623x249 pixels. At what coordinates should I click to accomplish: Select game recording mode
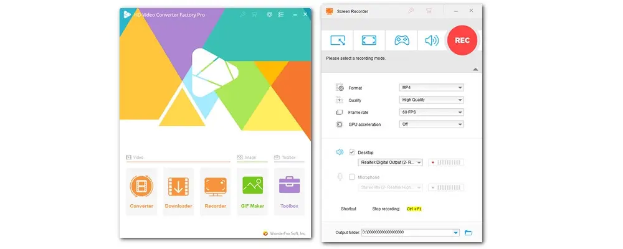[401, 40]
